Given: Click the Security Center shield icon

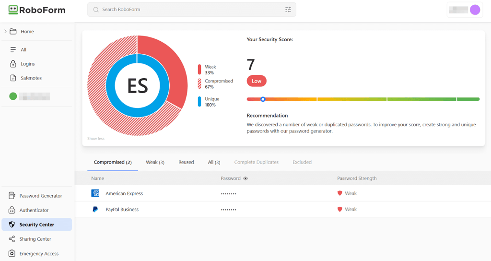Looking at the screenshot, I should click(12, 225).
